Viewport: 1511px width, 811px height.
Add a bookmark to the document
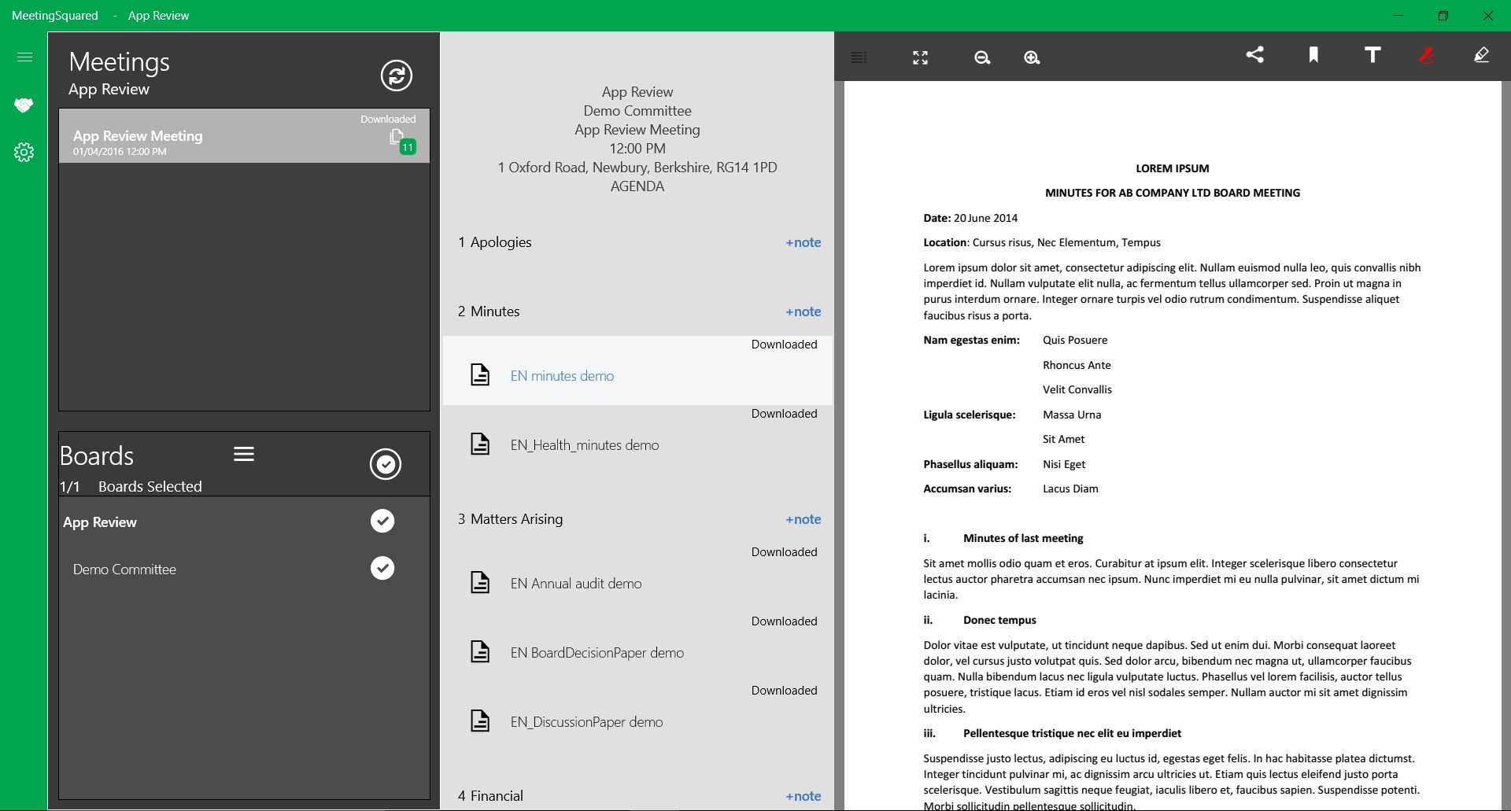point(1313,54)
